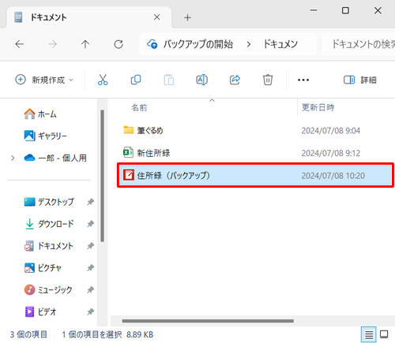This screenshot has width=395, height=343.
Task: Select 一郎 - 個人用 OneDrive item
Action: [55, 158]
